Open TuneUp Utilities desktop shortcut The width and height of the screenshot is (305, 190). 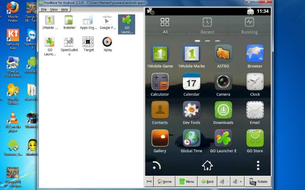click(13, 94)
